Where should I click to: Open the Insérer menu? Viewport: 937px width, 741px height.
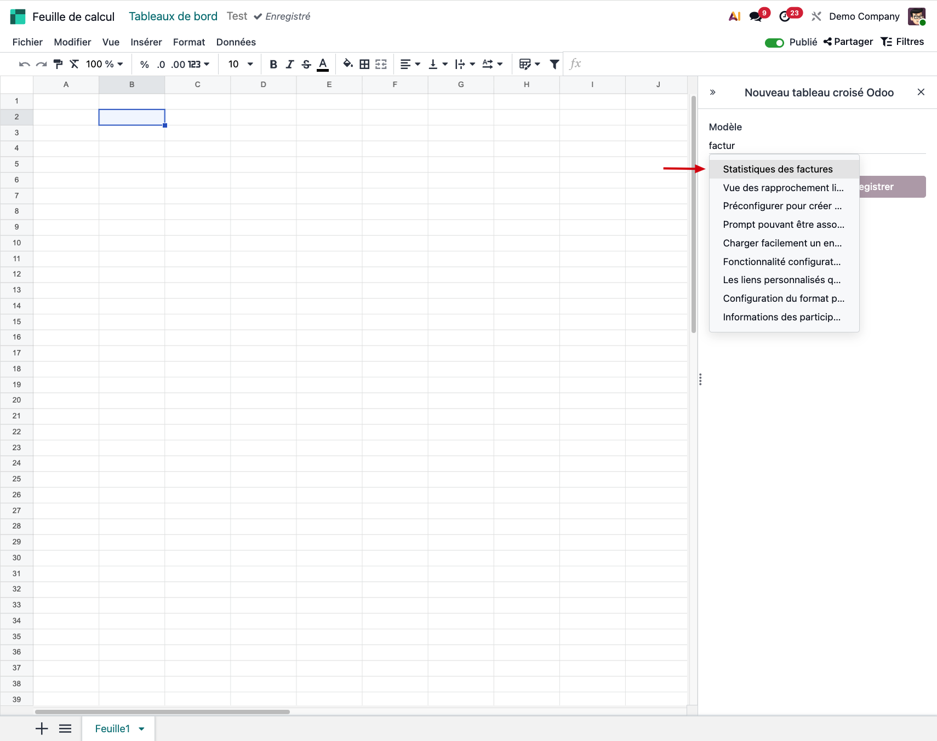[146, 42]
